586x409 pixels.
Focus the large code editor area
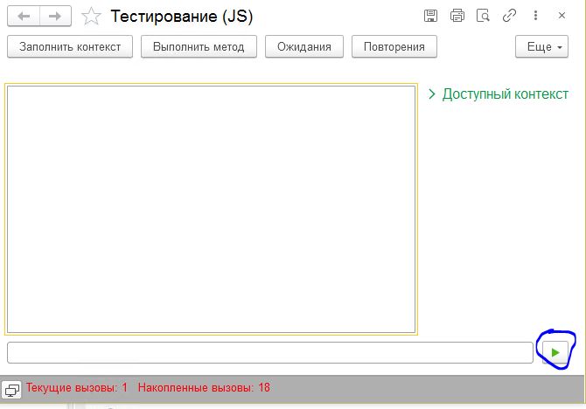[211, 209]
